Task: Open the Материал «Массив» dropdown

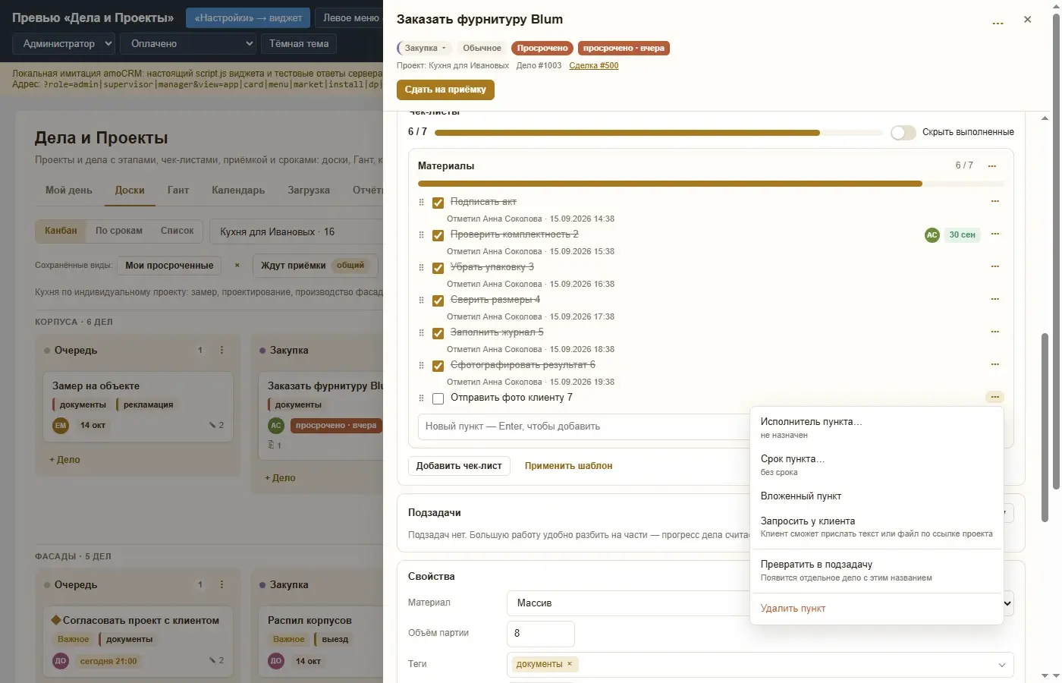Action: click(x=760, y=603)
